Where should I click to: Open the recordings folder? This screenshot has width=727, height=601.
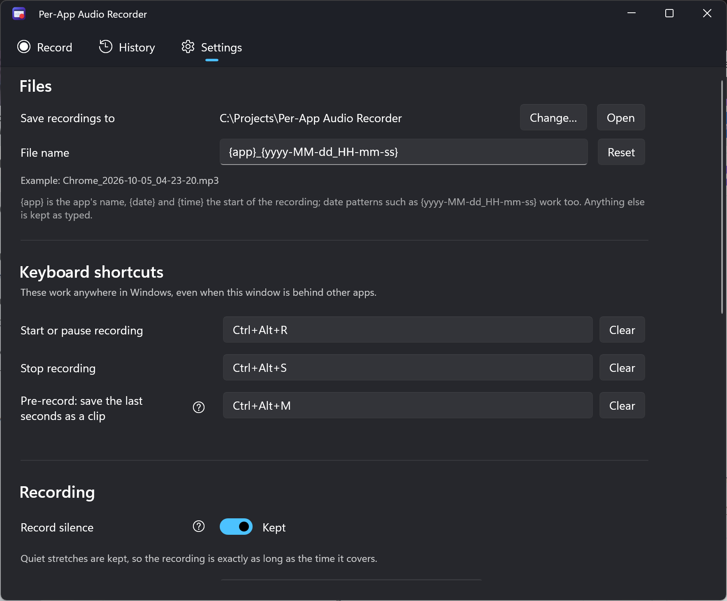pos(621,118)
